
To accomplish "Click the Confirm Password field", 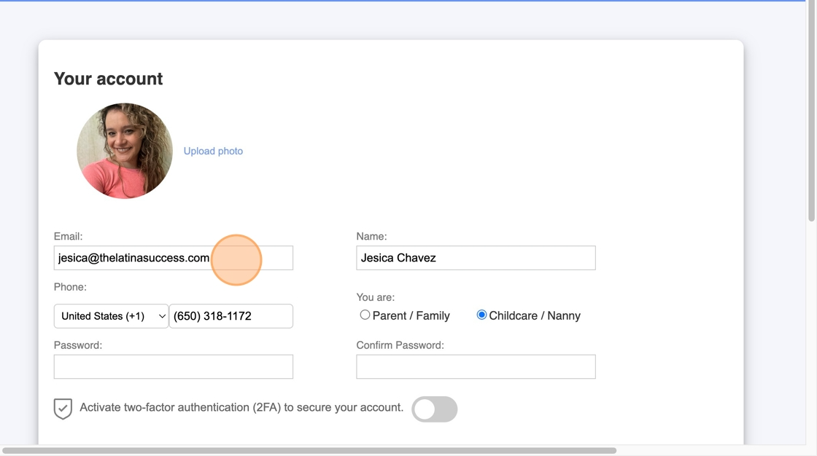I will [476, 366].
